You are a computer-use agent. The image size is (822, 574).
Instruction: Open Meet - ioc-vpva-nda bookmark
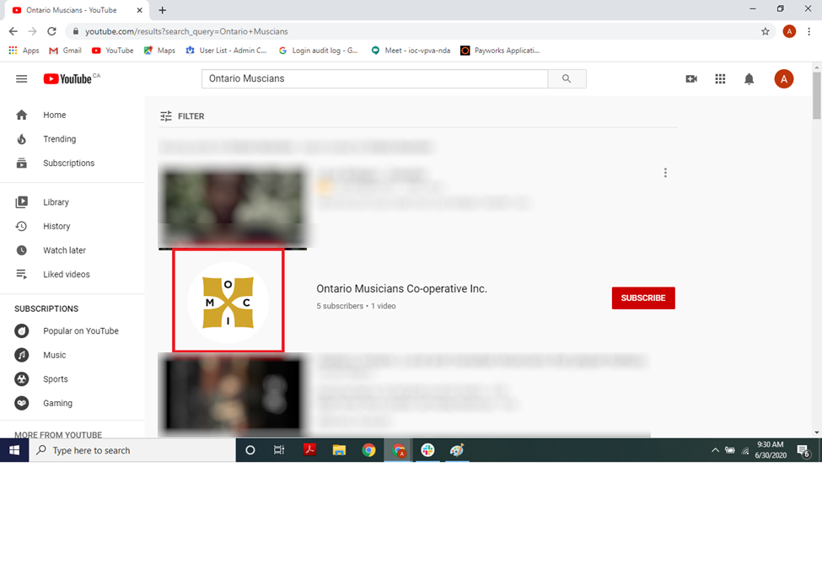coord(411,51)
